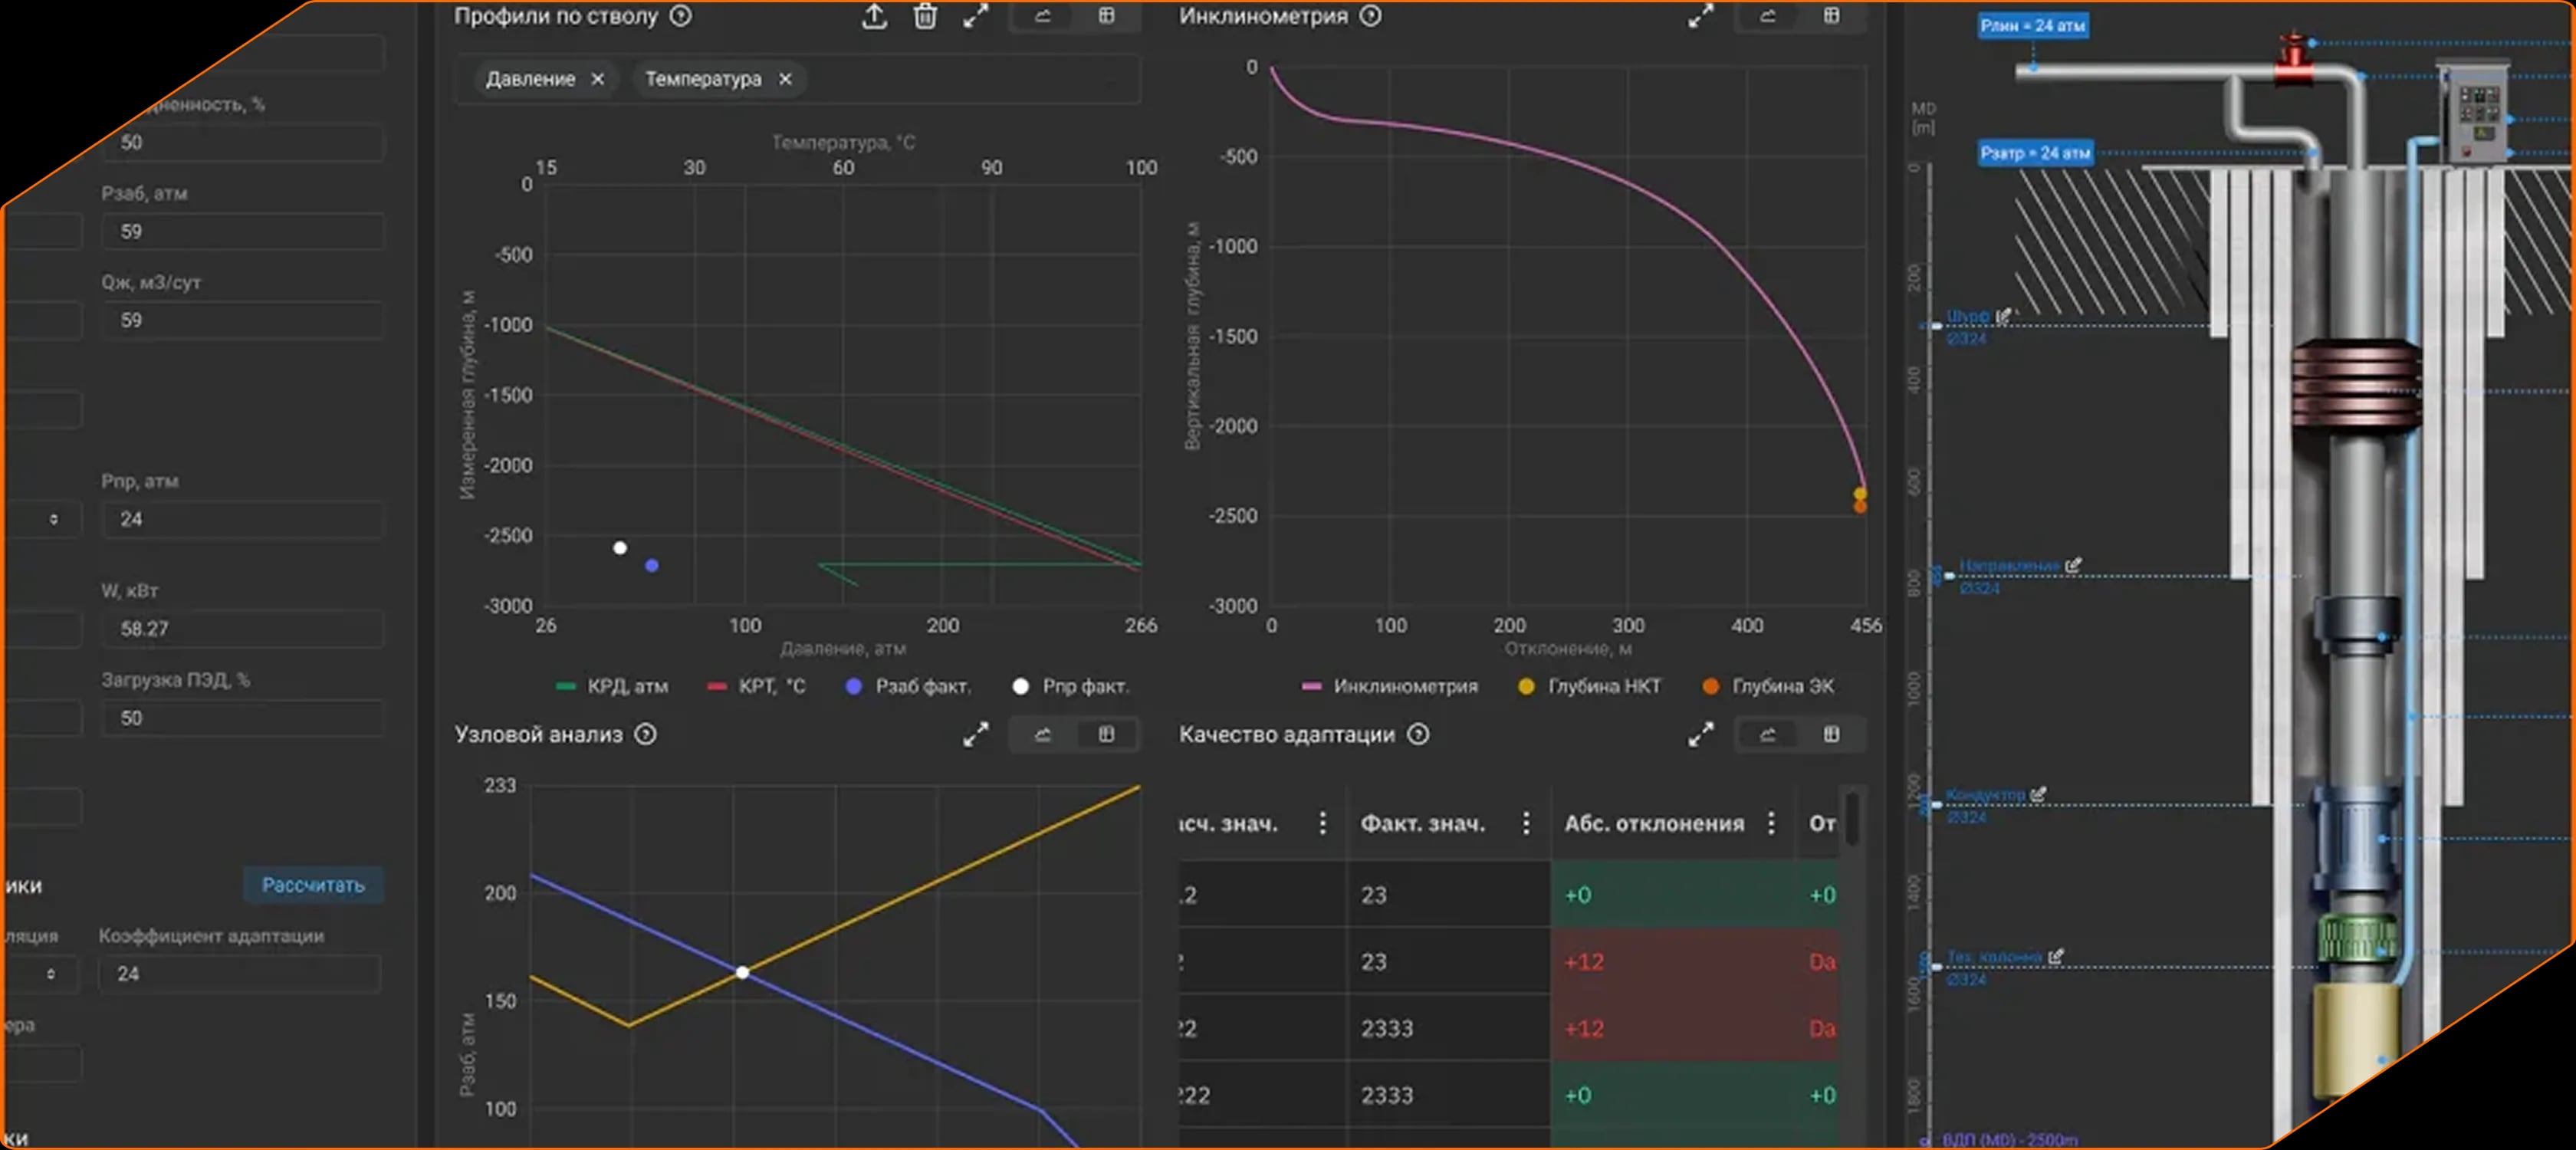
Task: Toggle Рпр факт. series in legend
Action: 1070,687
